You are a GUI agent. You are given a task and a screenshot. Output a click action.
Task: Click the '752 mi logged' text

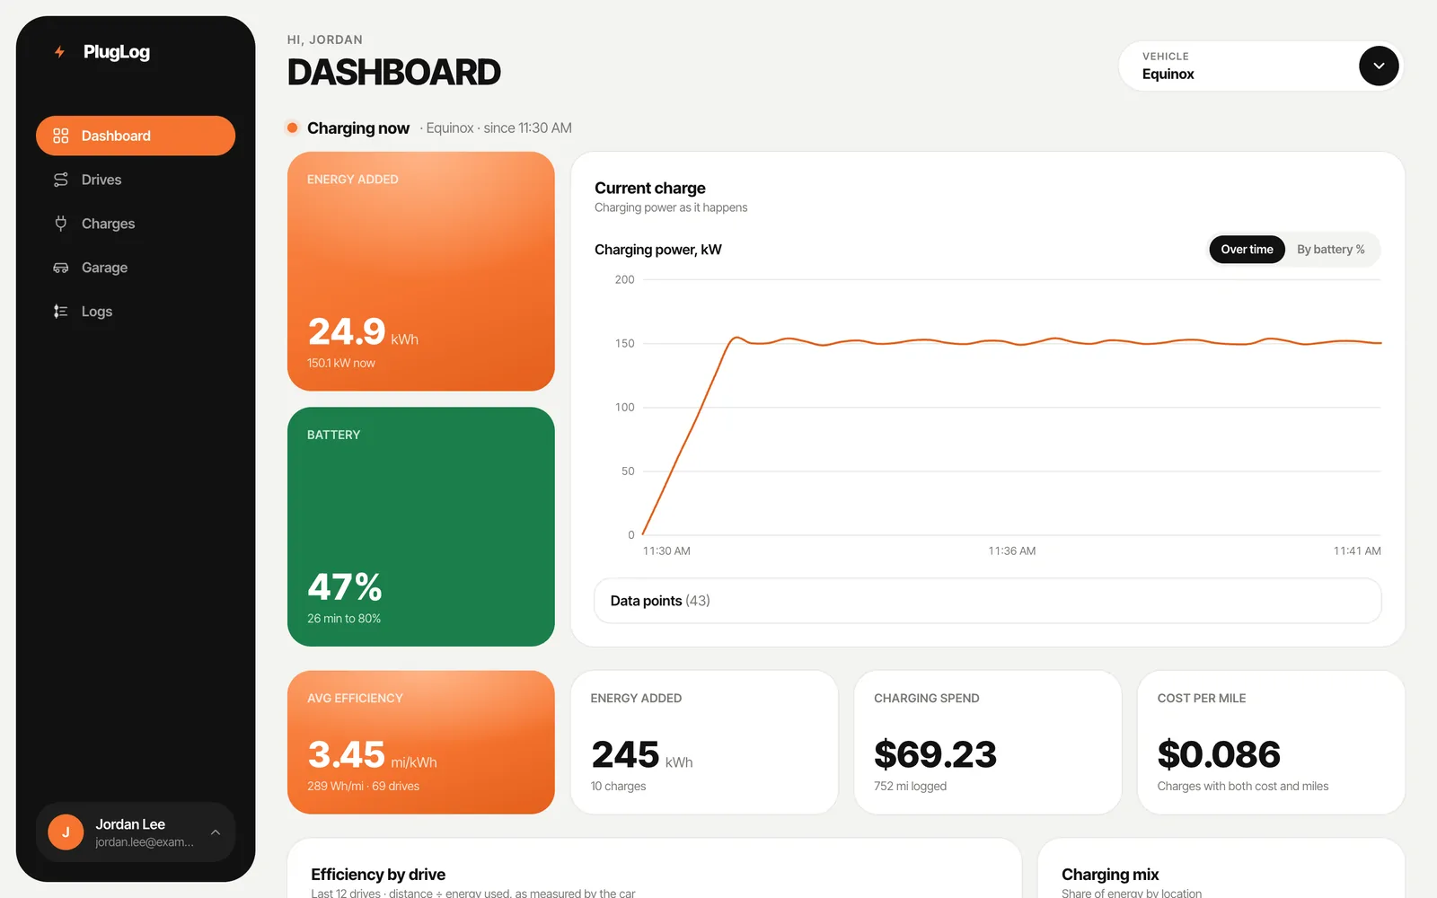[x=911, y=786]
